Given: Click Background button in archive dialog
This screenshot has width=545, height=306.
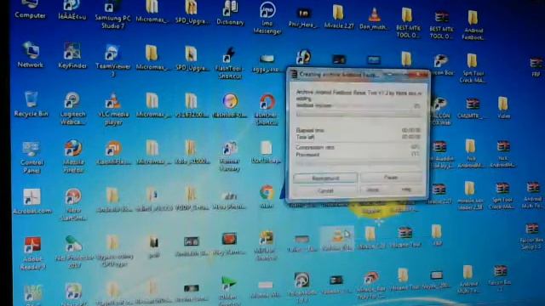Looking at the screenshot, I should coord(325,178).
